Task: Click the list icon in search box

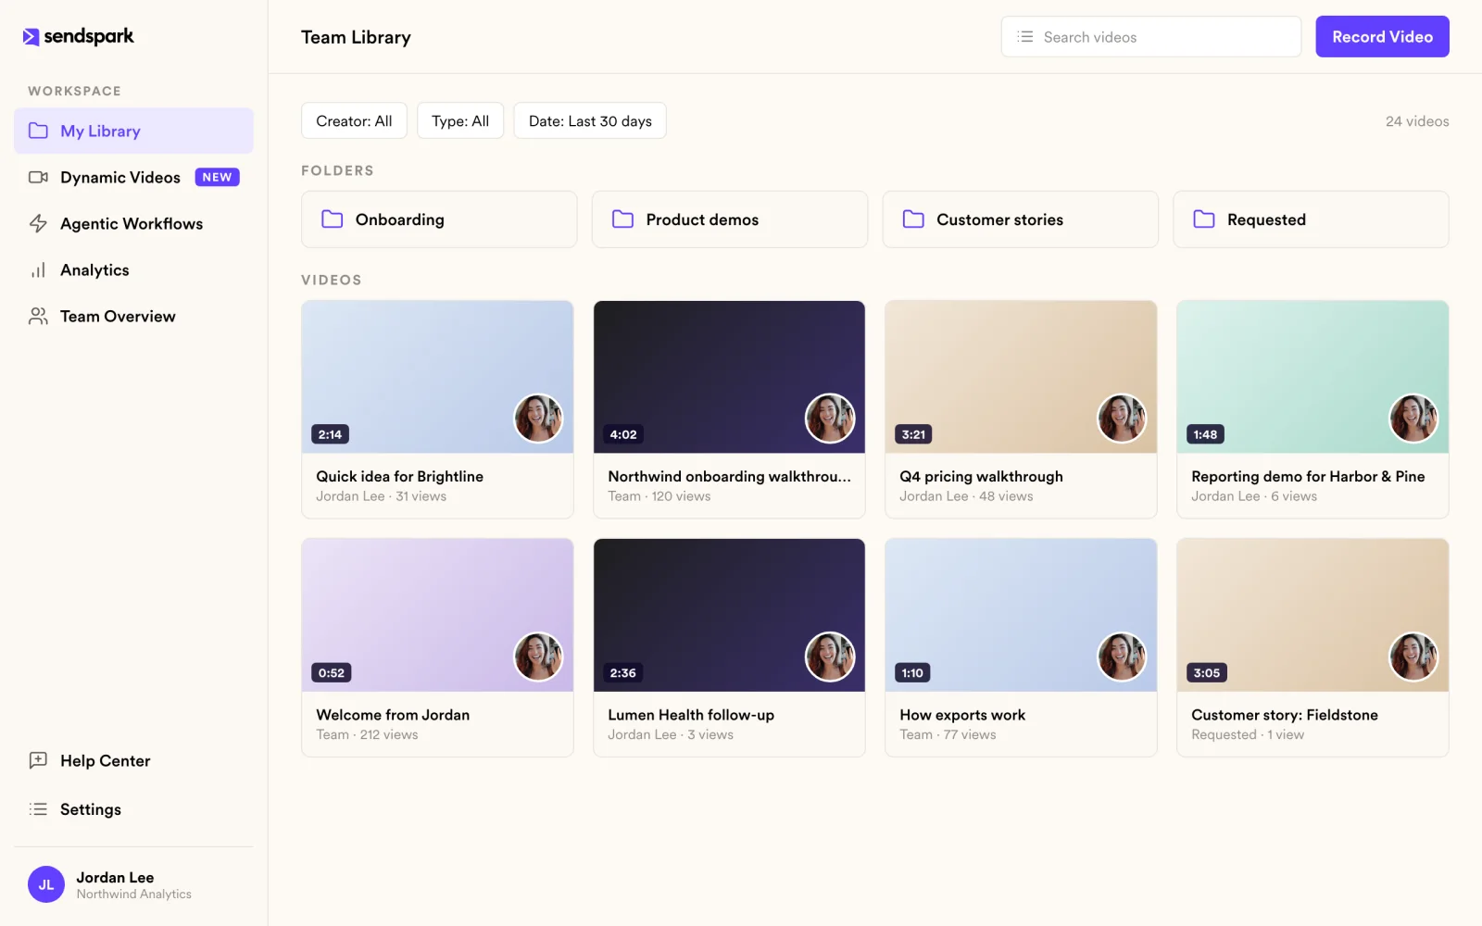Action: click(1024, 37)
